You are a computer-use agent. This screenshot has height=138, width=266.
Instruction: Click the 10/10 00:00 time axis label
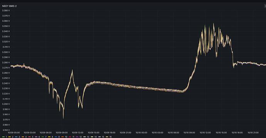pos(141,133)
